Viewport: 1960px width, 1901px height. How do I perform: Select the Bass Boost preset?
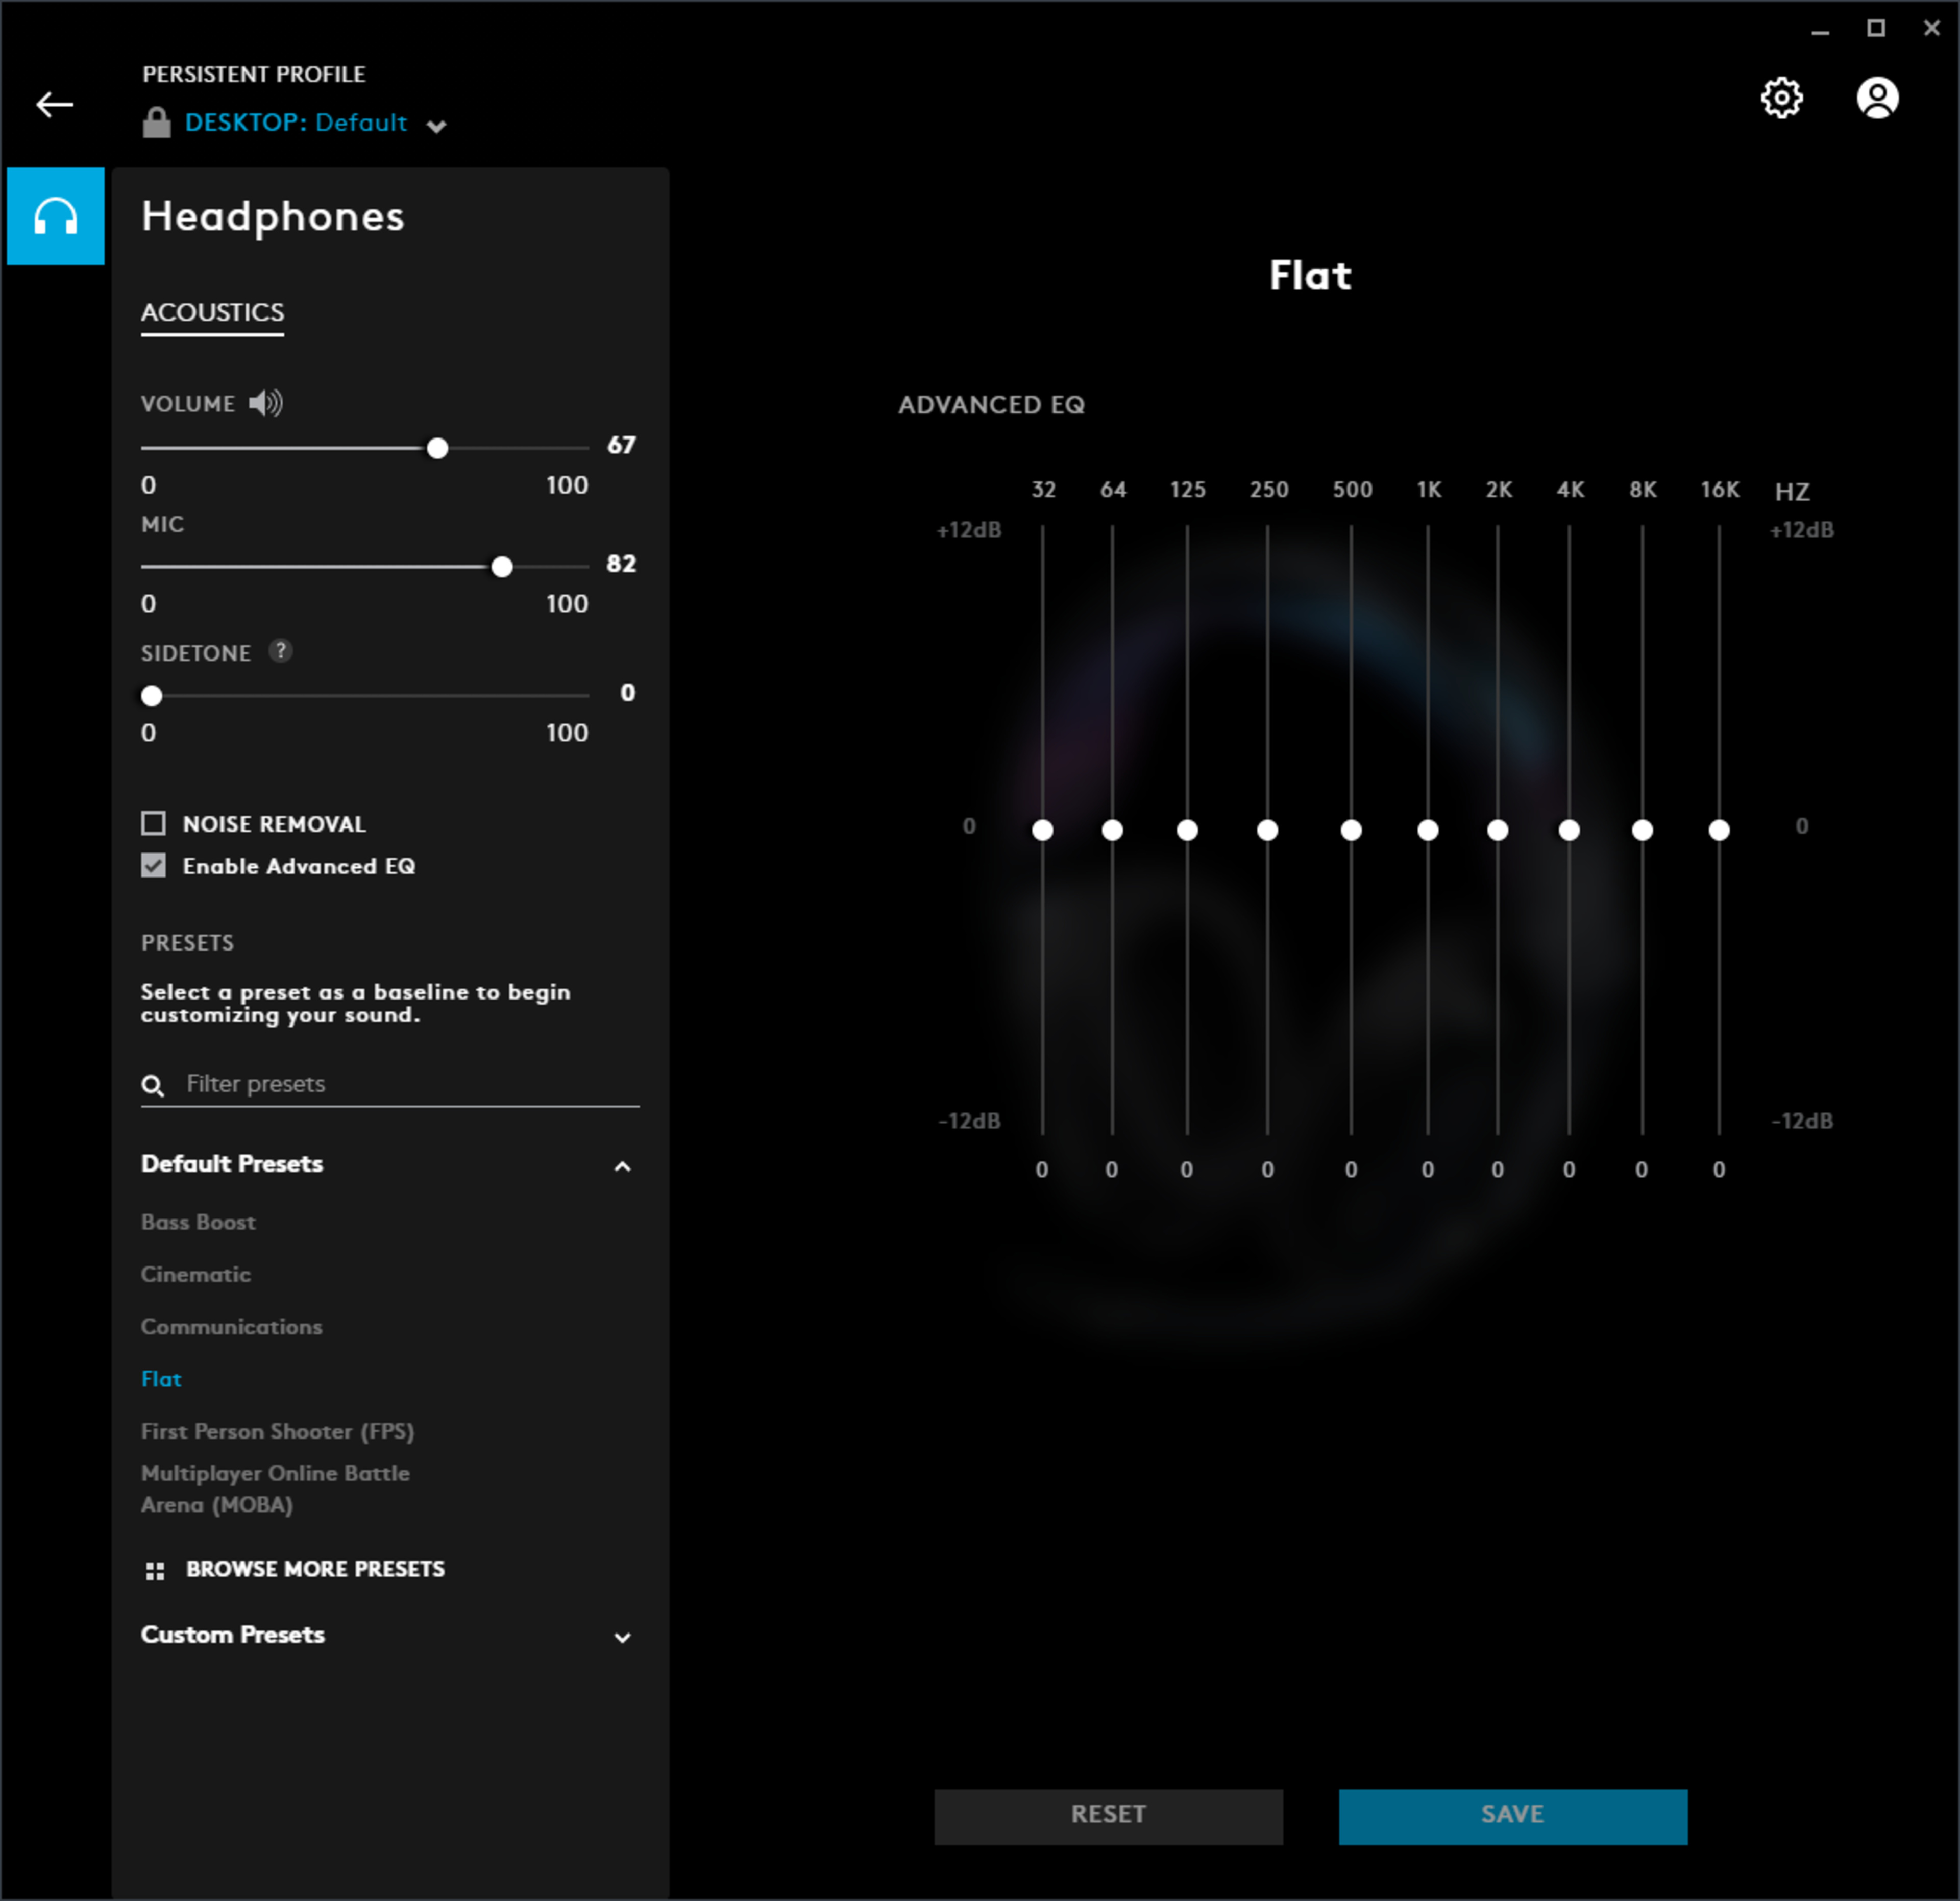click(198, 1222)
